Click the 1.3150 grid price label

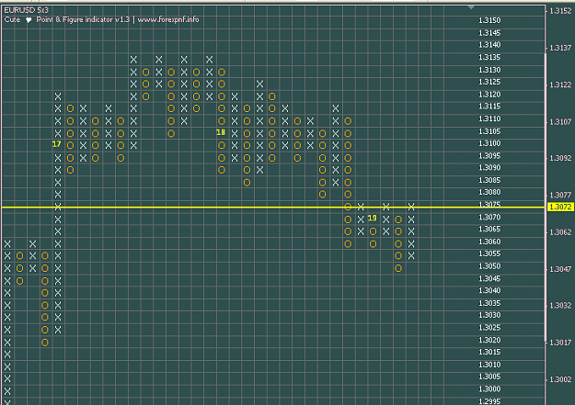[489, 20]
